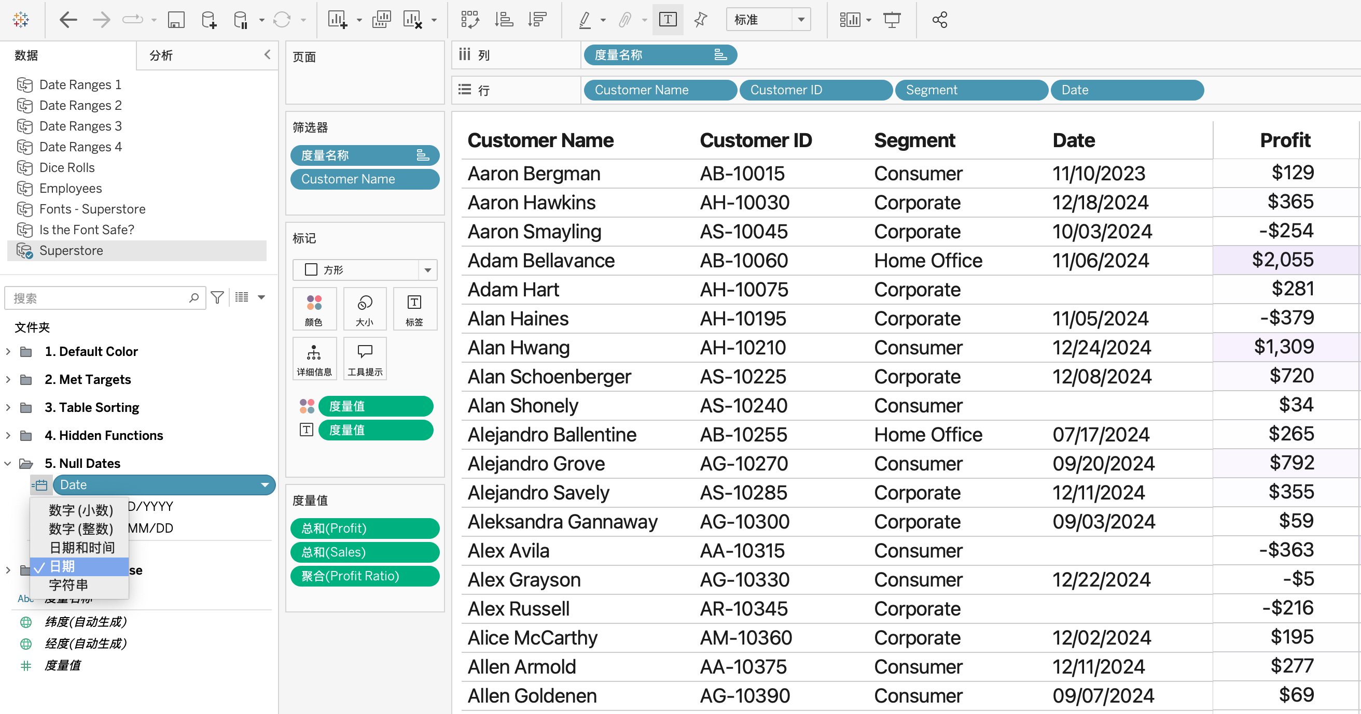Click the save workbook icon

coord(176,20)
